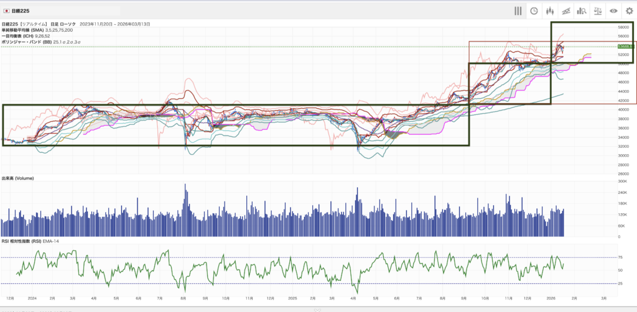This screenshot has width=637, height=312.
Task: Select the candlestick chart type icon
Action: click(x=549, y=11)
